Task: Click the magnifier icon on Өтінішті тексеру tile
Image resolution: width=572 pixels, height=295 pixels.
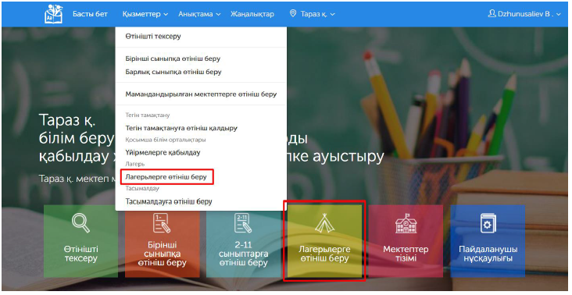Action: tap(80, 222)
